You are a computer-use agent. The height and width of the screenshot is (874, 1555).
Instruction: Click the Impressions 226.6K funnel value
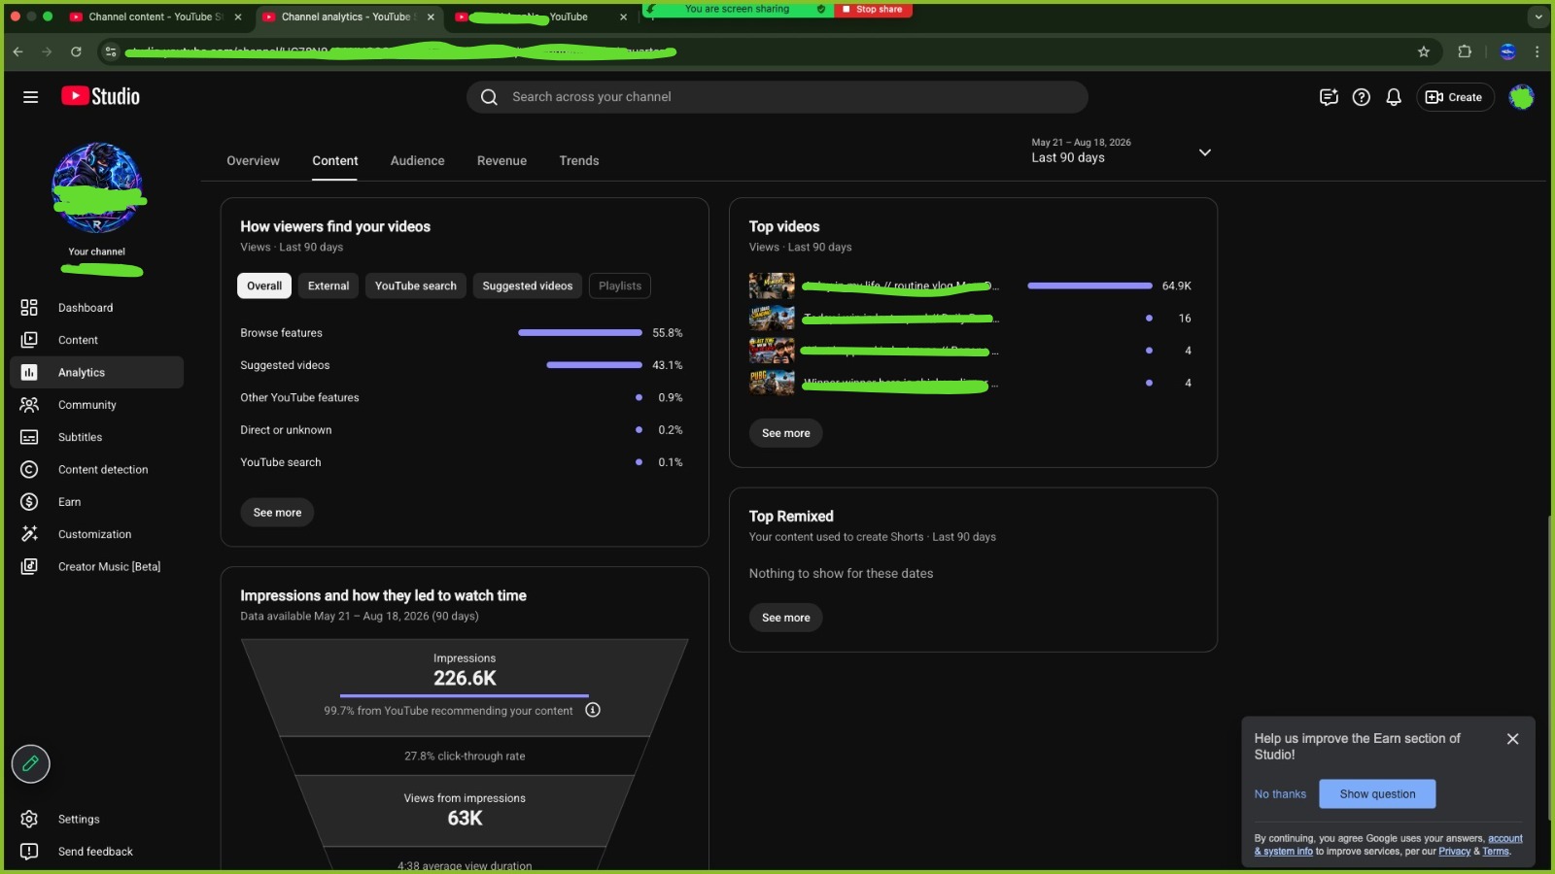465,678
